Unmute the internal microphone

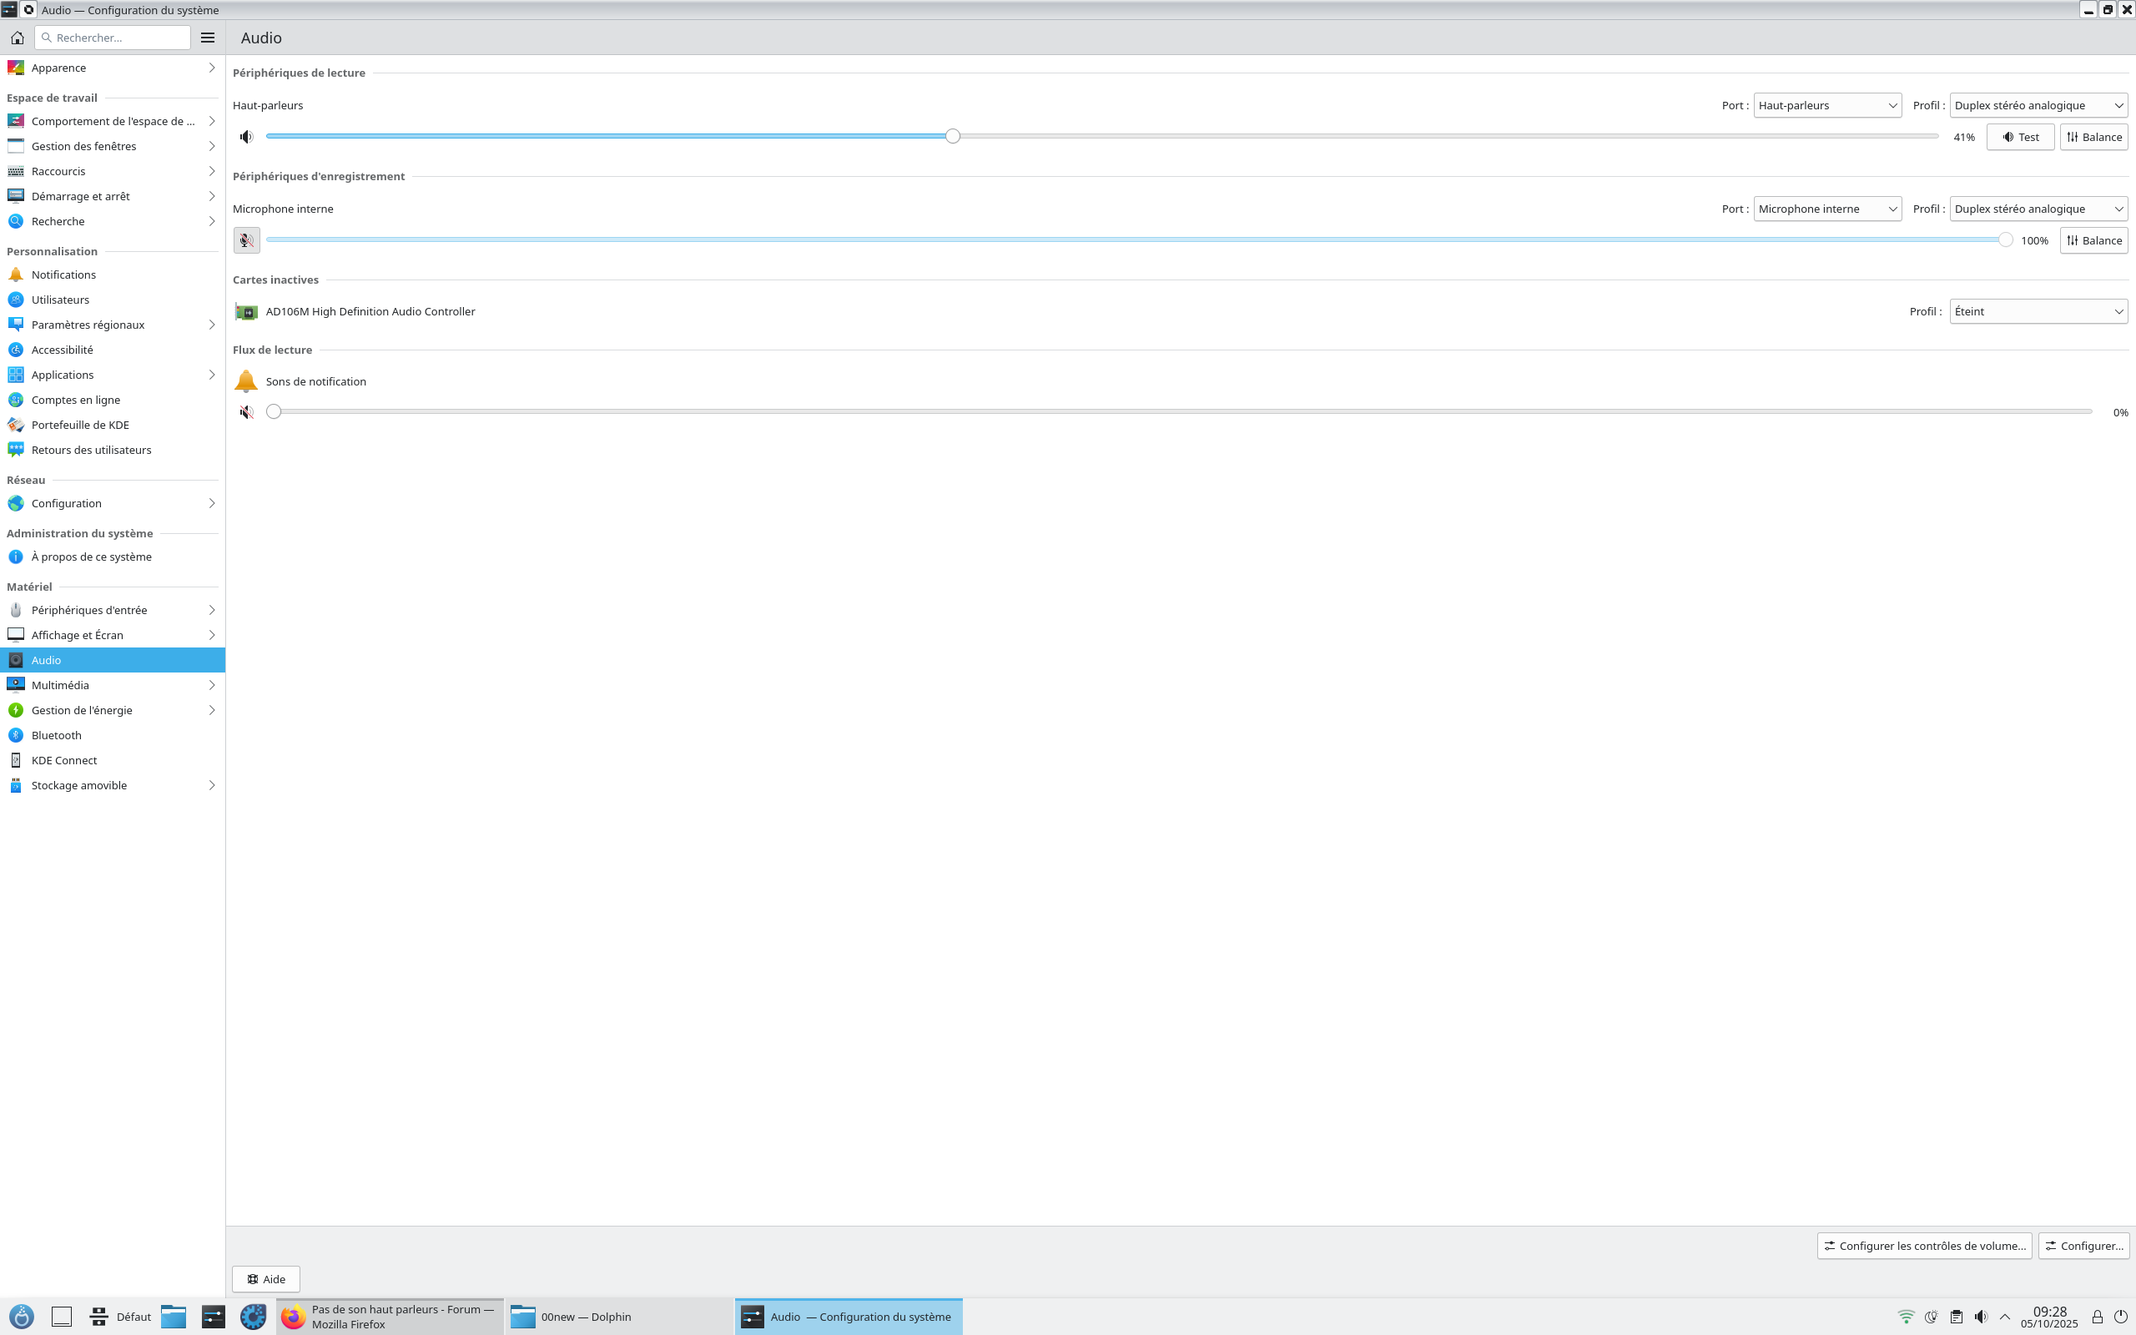[246, 240]
